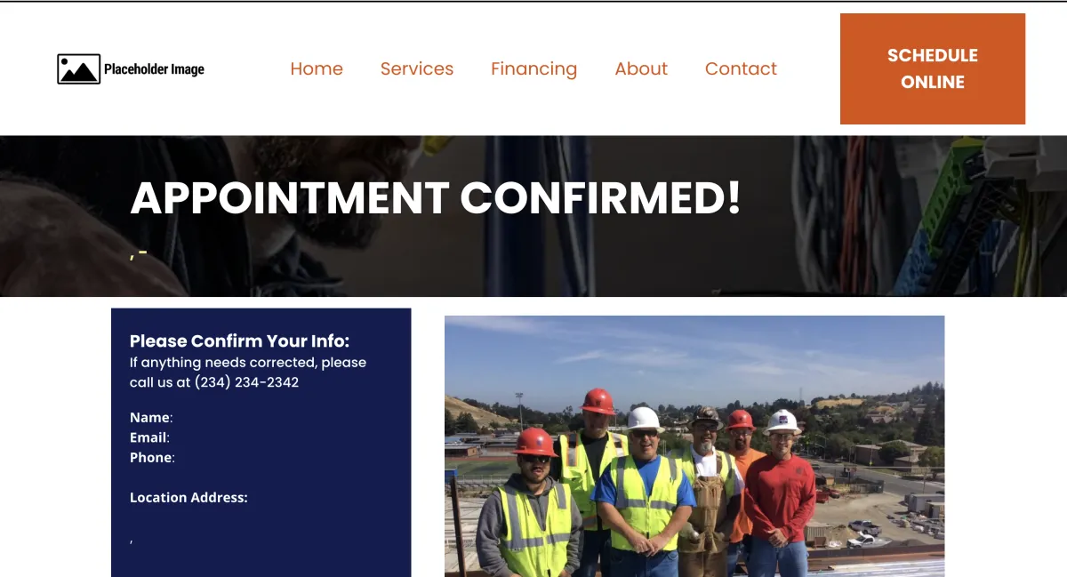The height and width of the screenshot is (577, 1067).
Task: Click the Appointment Confirmed heading
Action: (435, 197)
